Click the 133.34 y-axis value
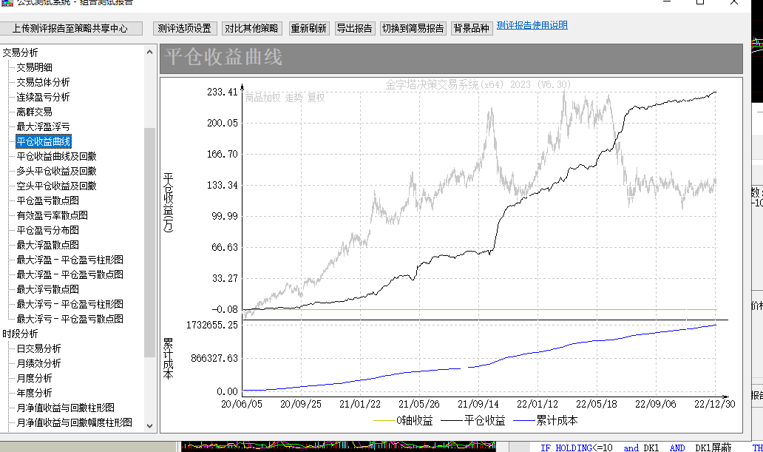 pos(223,185)
